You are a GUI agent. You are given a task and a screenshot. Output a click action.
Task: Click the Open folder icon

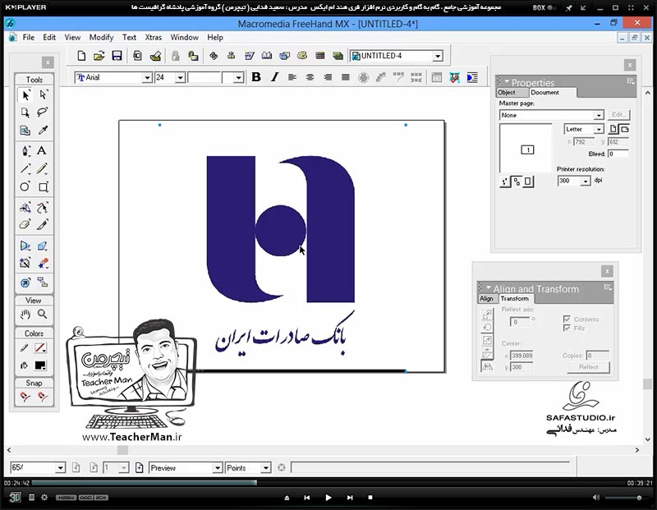[99, 56]
